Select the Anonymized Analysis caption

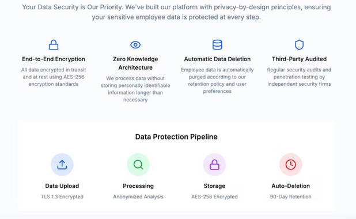pyautogui.click(x=138, y=197)
